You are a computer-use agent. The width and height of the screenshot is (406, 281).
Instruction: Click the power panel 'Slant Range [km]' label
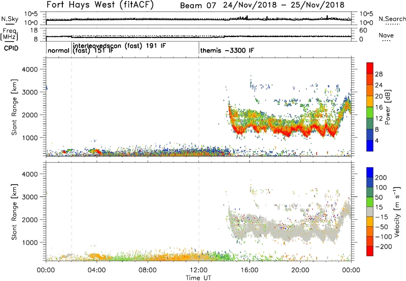(14, 107)
